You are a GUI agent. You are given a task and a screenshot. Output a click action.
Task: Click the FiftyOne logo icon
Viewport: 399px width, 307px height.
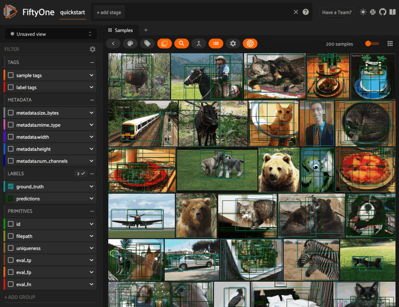pos(10,12)
